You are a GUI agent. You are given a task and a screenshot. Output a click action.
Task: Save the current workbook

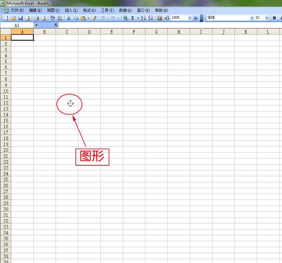20,18
